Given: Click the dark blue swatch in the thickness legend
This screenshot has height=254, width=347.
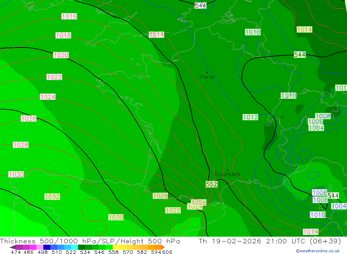Looking at the screenshot, I should tap(47, 247).
